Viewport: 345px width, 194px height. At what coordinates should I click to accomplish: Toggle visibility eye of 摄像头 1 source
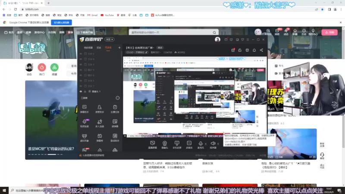pyautogui.click(x=81, y=91)
